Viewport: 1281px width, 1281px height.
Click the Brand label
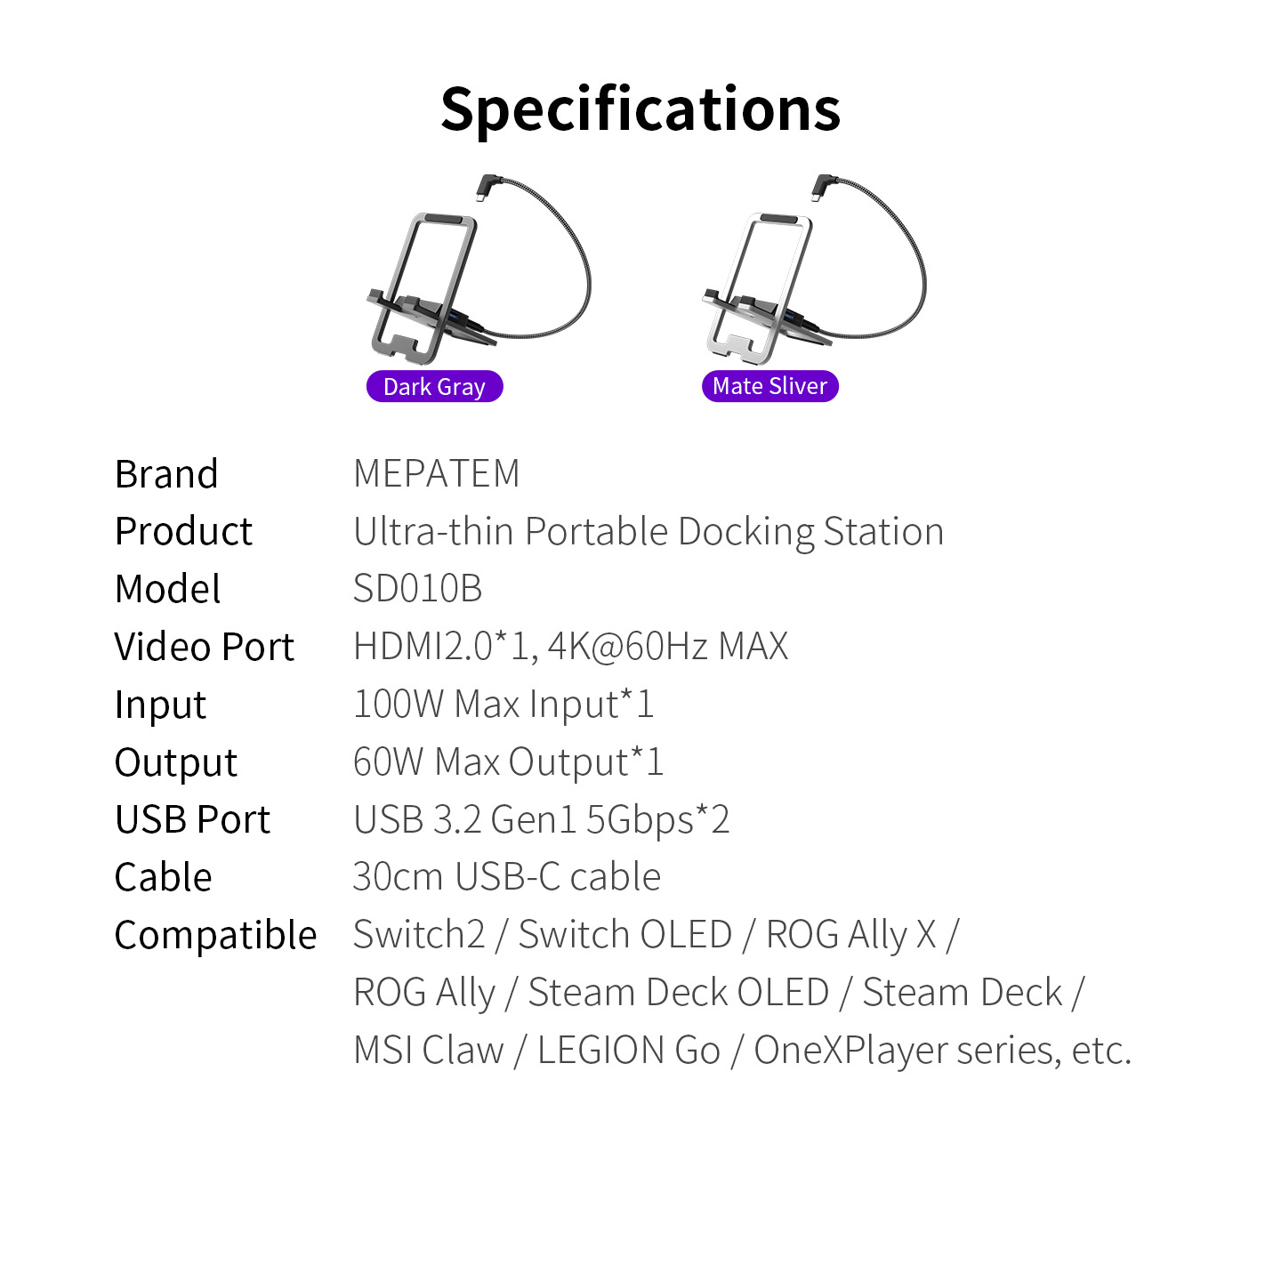[166, 474]
